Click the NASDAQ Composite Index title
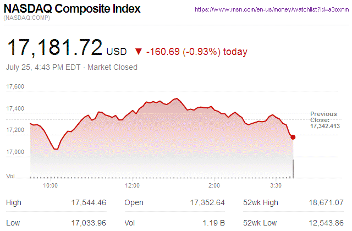Image resolution: width=352 pixels, height=231 pixels. 73,9
